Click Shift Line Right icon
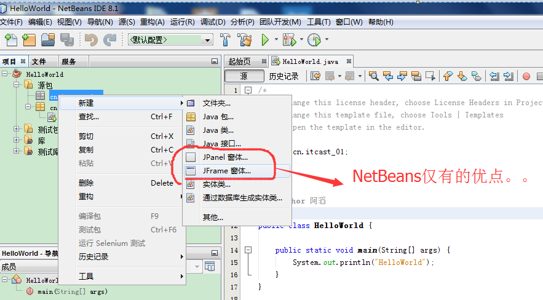The width and height of the screenshot is (543, 300). (509, 76)
